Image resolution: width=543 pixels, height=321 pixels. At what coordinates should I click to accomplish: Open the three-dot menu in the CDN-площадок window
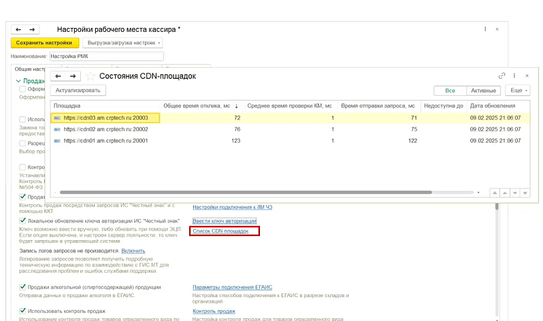pos(514,75)
